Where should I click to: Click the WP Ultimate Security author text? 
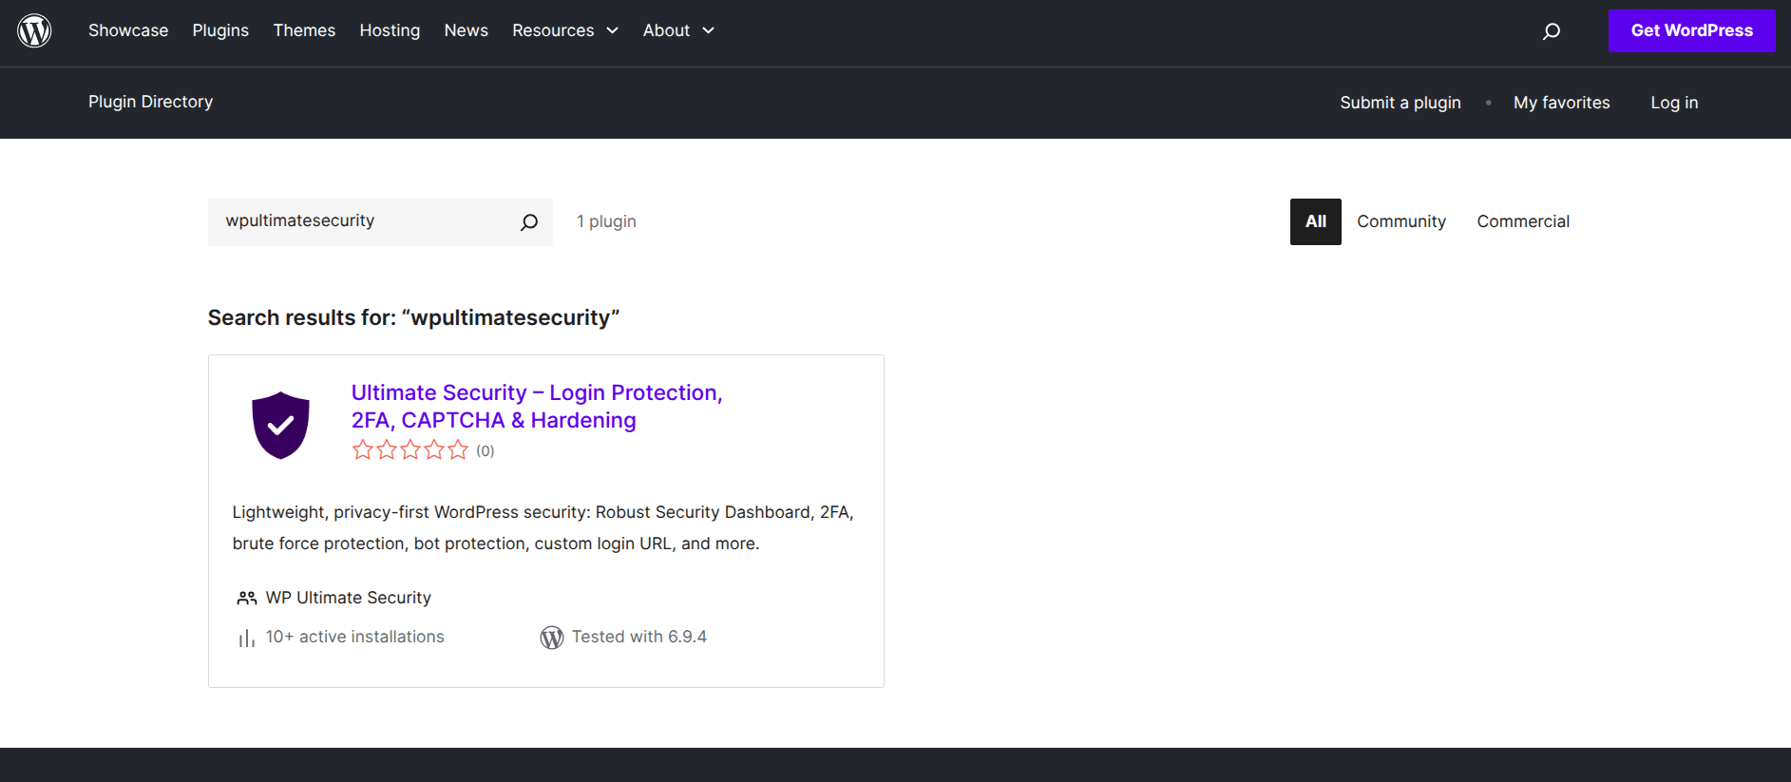pyautogui.click(x=348, y=598)
